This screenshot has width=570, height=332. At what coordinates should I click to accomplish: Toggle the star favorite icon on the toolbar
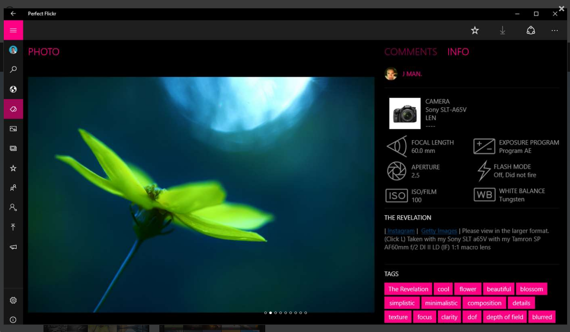tap(475, 30)
